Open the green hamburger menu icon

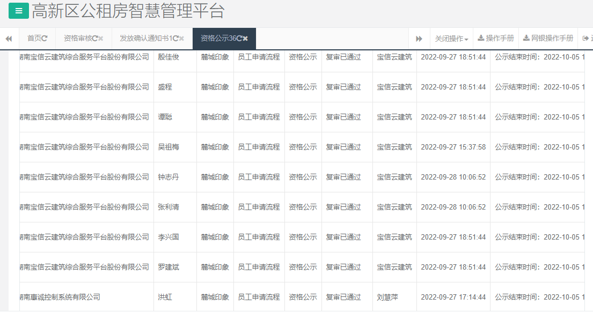[18, 10]
